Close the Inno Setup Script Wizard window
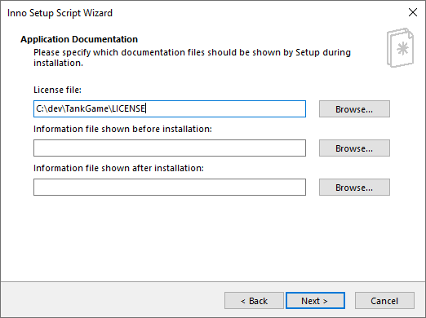This screenshot has height=318, width=426. 413,12
